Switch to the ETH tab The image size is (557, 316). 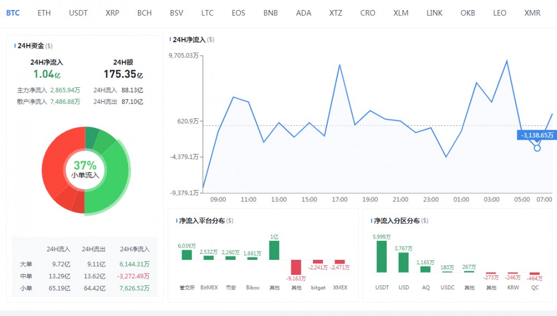[x=44, y=13]
